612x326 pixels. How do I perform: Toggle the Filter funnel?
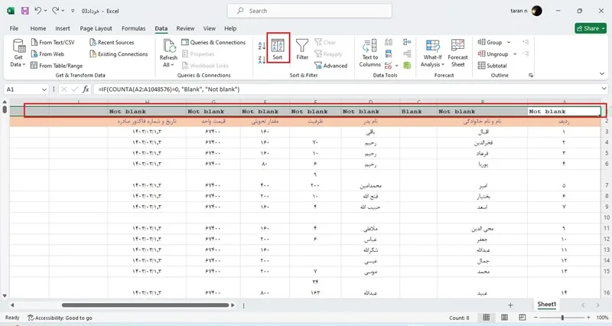[302, 49]
